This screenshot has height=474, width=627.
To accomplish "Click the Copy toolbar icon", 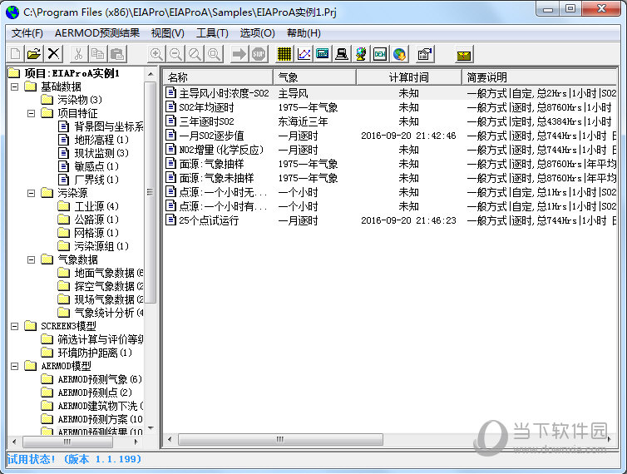I will 97,54.
